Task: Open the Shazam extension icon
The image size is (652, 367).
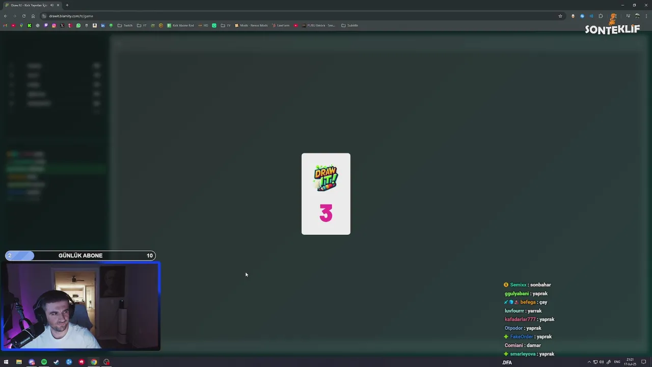Action: click(x=582, y=16)
